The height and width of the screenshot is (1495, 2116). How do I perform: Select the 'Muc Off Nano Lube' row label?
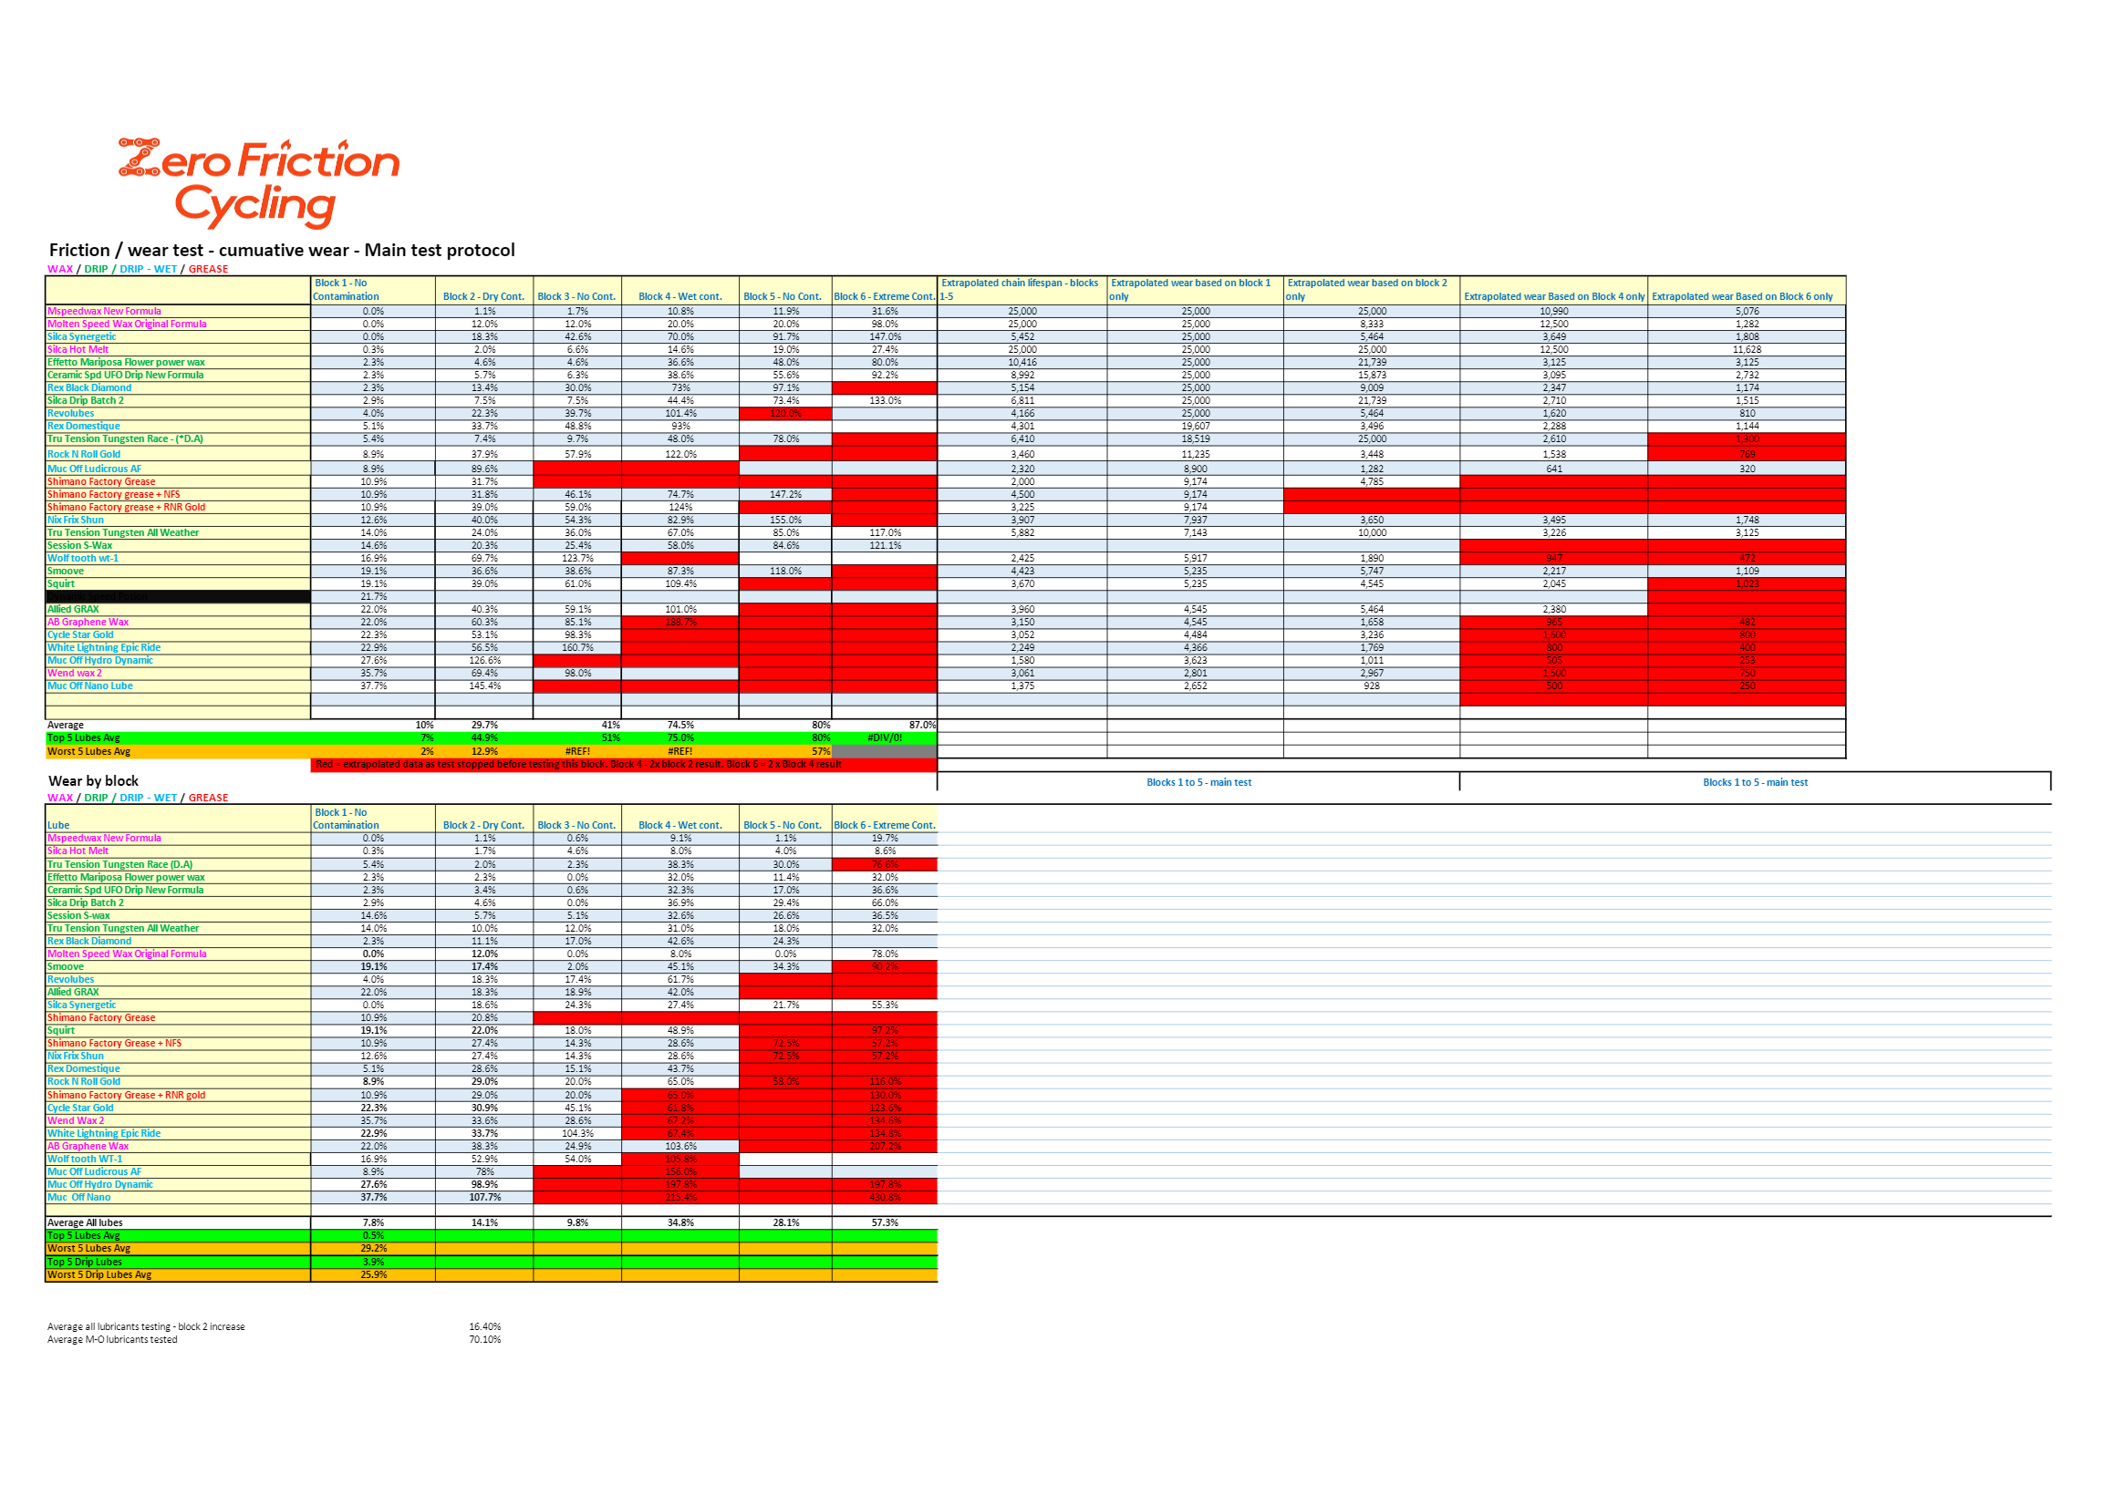pyautogui.click(x=90, y=686)
